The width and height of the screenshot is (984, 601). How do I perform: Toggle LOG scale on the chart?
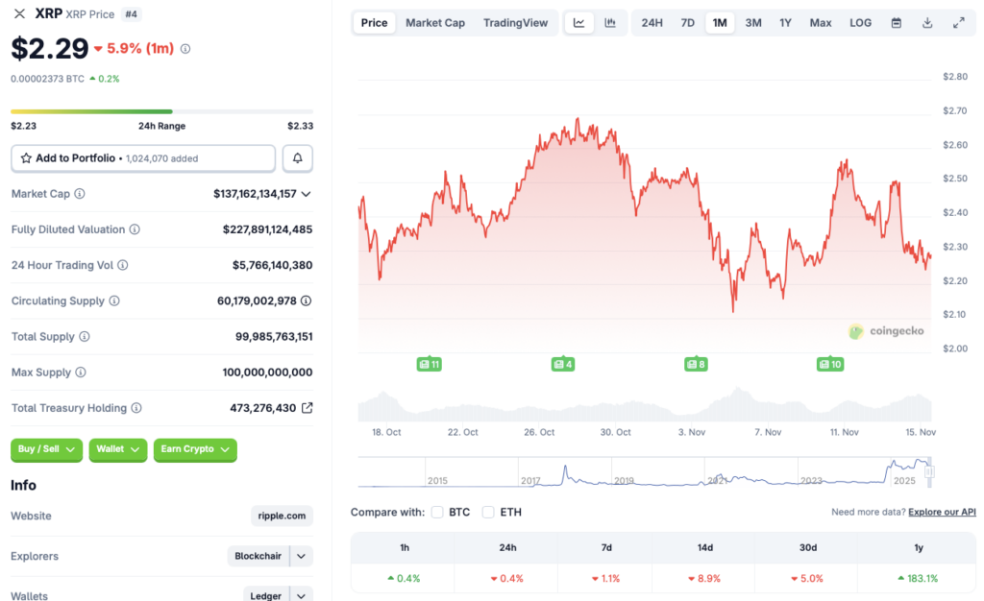860,22
